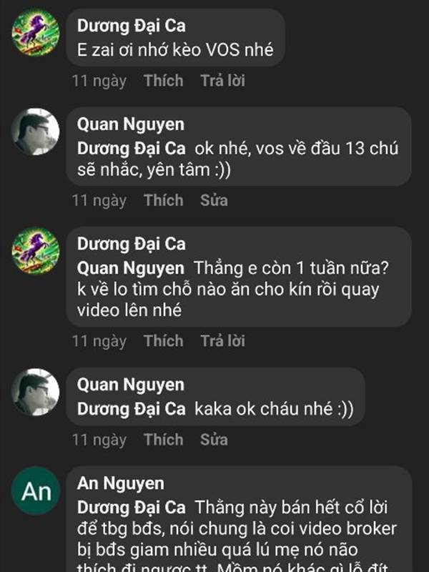Open the An Nguyen commenter name

[x=120, y=483]
